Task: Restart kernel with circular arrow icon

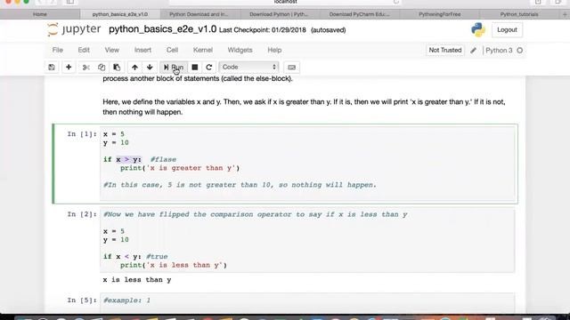Action: (209, 68)
